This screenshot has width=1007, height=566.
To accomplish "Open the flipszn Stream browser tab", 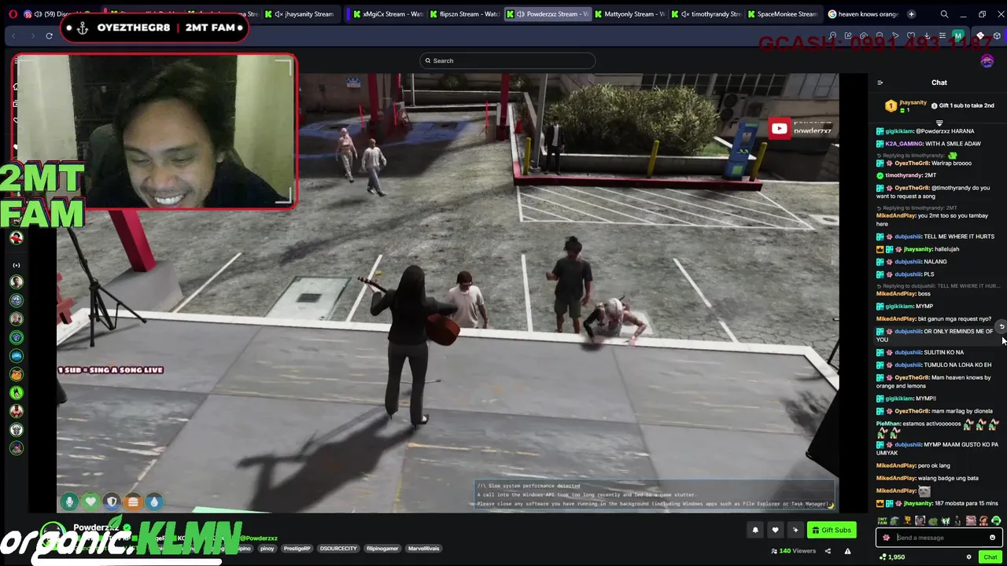I will point(464,14).
